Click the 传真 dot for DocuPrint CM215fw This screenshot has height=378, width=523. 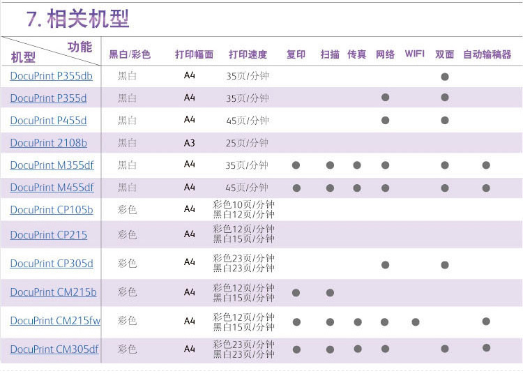[x=358, y=322]
